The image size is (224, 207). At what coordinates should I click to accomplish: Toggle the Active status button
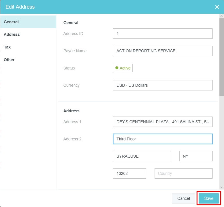[x=123, y=68]
